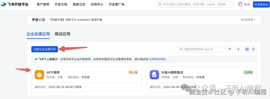
Task: Click owner 子昕 on 抖音AI爆款推送 card
Action: [175, 77]
